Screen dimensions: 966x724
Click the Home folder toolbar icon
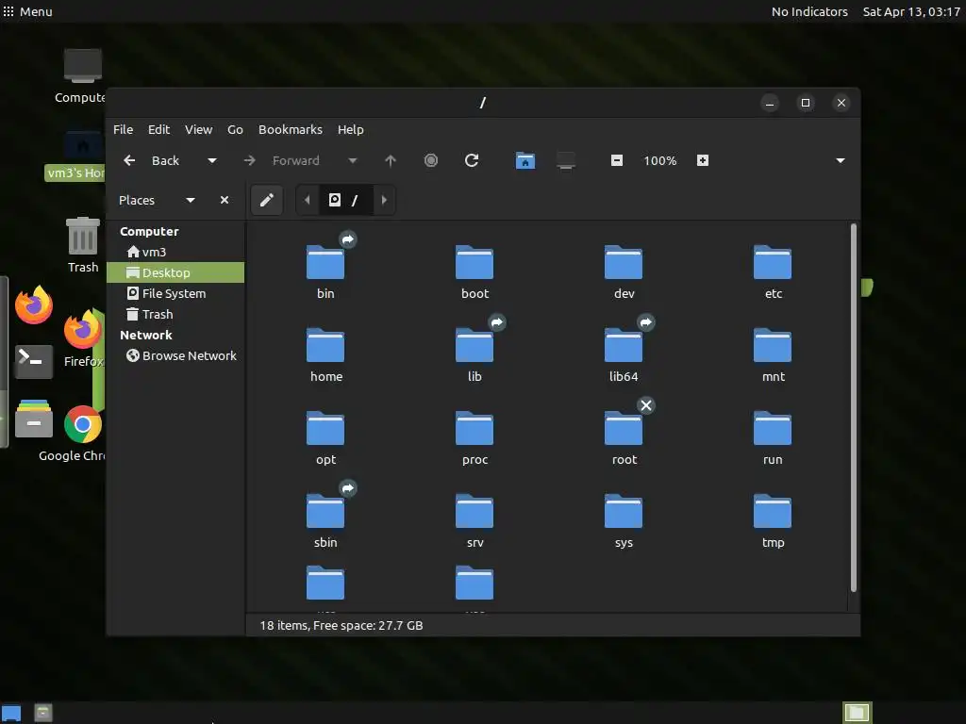(x=525, y=160)
